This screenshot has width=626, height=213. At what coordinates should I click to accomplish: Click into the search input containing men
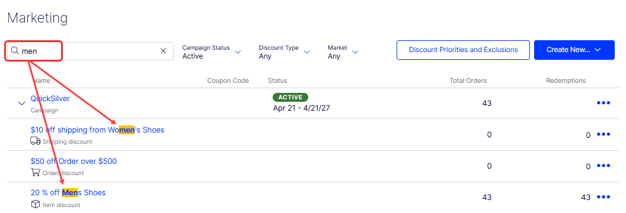tap(90, 51)
